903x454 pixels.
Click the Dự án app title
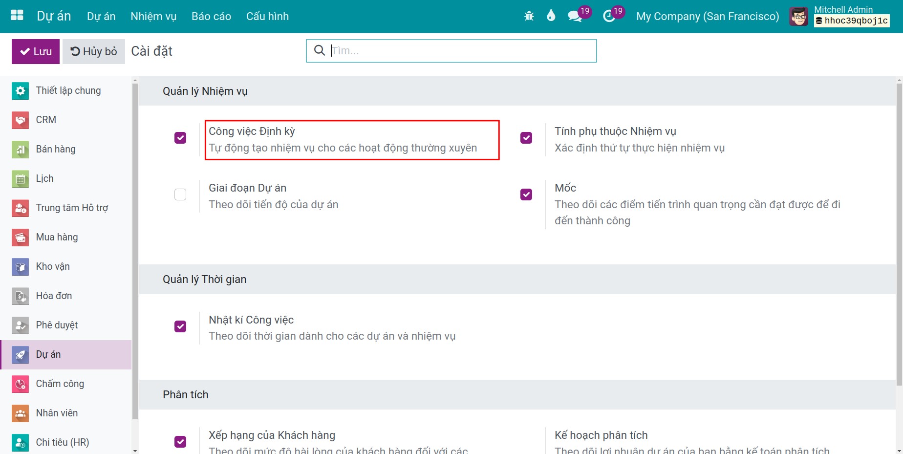click(x=54, y=16)
